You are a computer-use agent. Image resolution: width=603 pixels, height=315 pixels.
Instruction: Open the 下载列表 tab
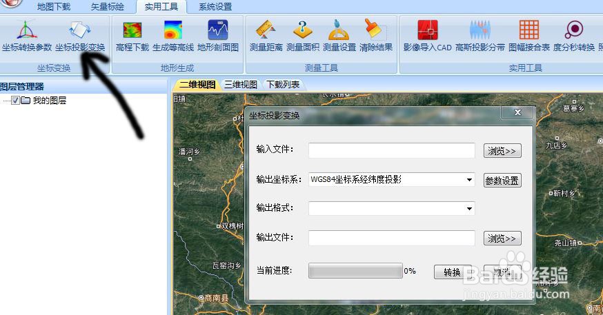(x=284, y=85)
